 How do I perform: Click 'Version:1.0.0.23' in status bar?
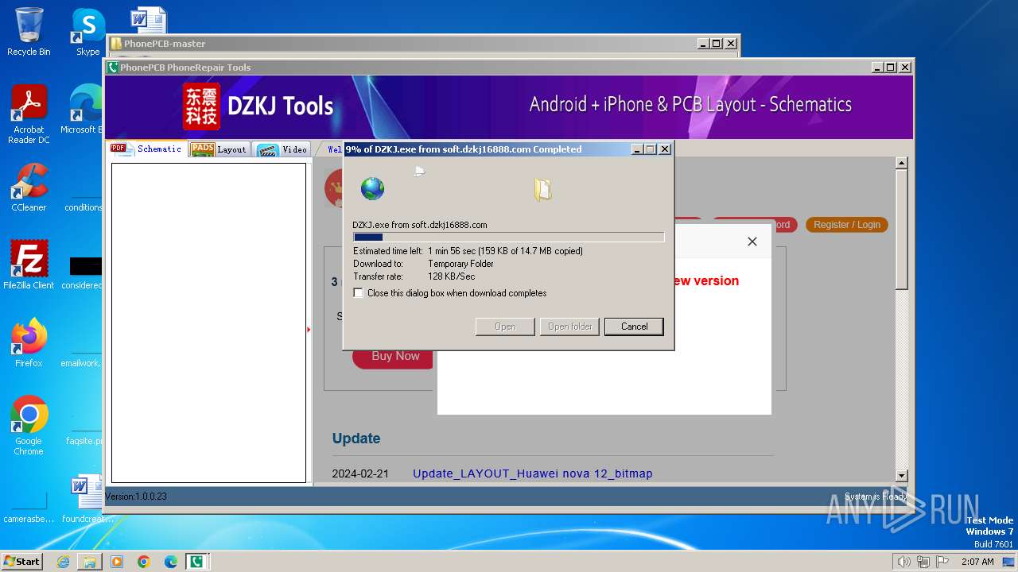tap(136, 497)
